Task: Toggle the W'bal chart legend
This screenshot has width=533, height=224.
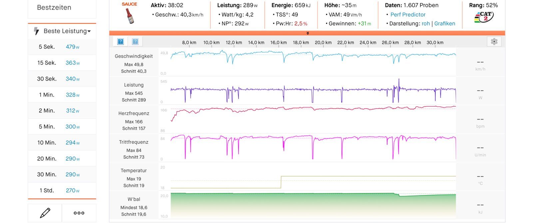Action: tap(134, 199)
